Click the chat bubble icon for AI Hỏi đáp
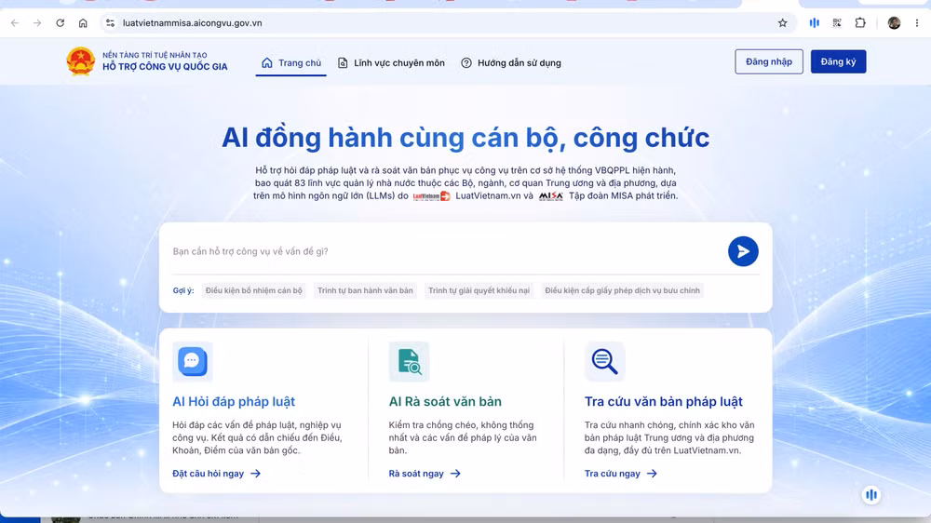 click(193, 361)
